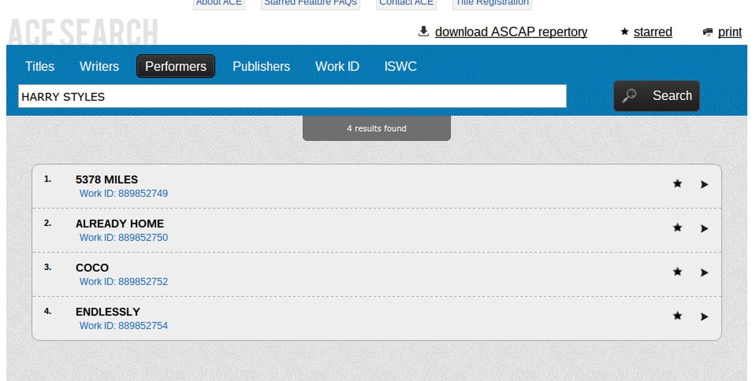Star the COCO work

pos(677,272)
